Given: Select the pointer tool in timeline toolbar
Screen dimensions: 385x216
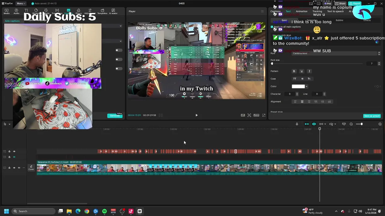Looking at the screenshot, I should tap(5, 124).
